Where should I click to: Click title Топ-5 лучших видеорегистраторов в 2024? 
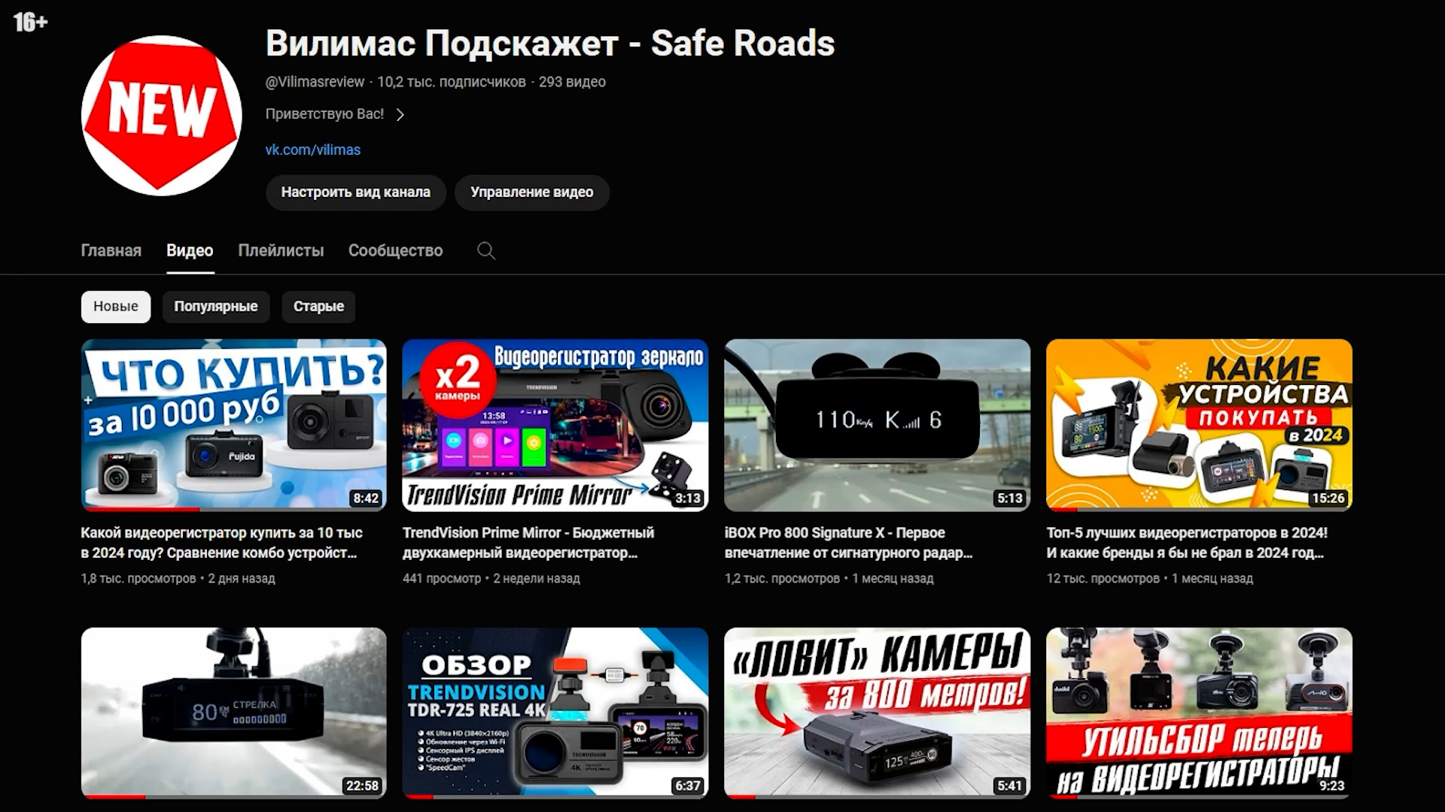1187,543
